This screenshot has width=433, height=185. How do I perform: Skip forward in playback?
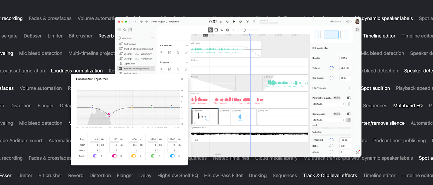pyautogui.click(x=241, y=21)
